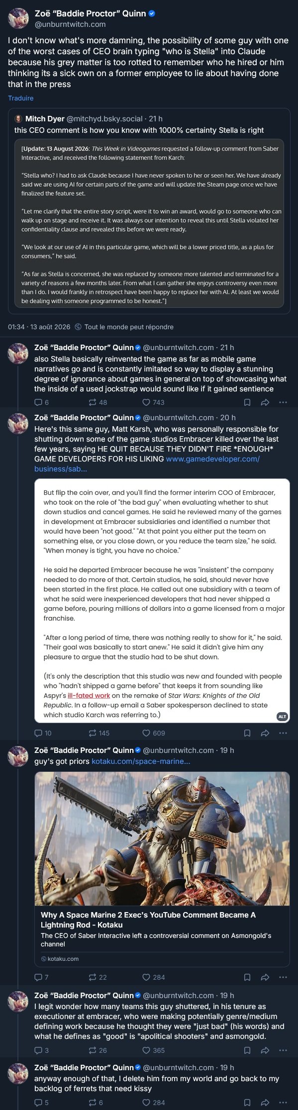
Task: Toggle bookmark on the last ferrets post
Action: 247,1103
